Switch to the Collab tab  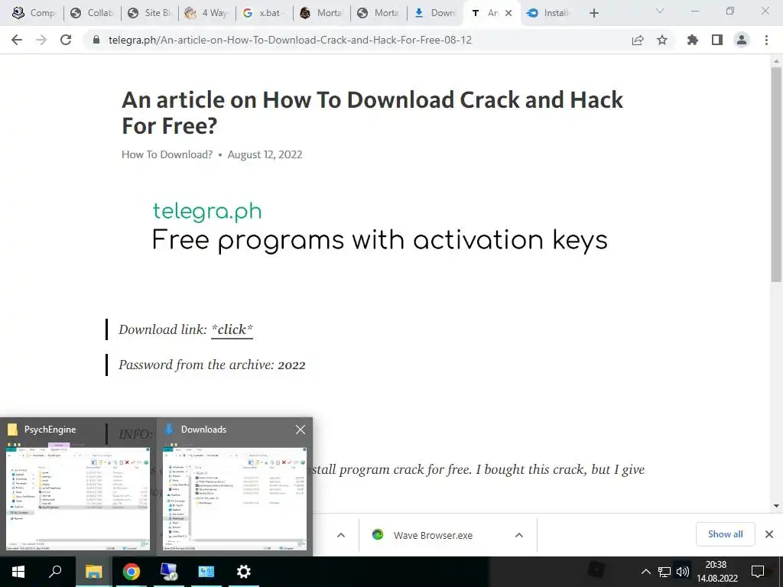pyautogui.click(x=92, y=13)
